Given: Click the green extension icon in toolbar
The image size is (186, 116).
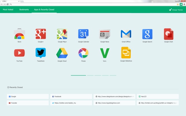Looking at the screenshot, I should tap(181, 4).
